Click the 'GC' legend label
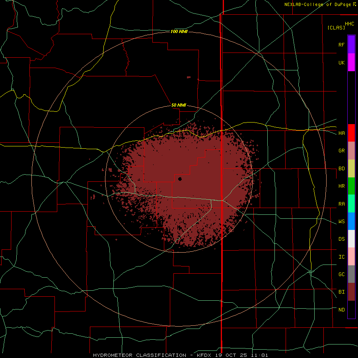 (341, 274)
